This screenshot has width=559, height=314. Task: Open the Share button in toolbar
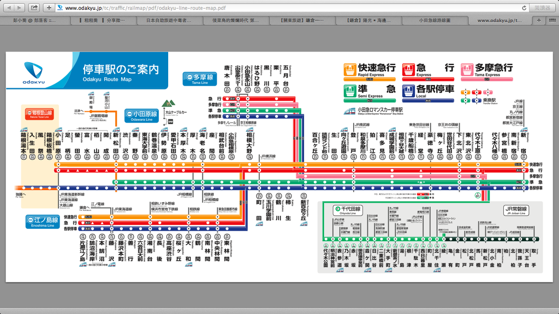(x=34, y=8)
